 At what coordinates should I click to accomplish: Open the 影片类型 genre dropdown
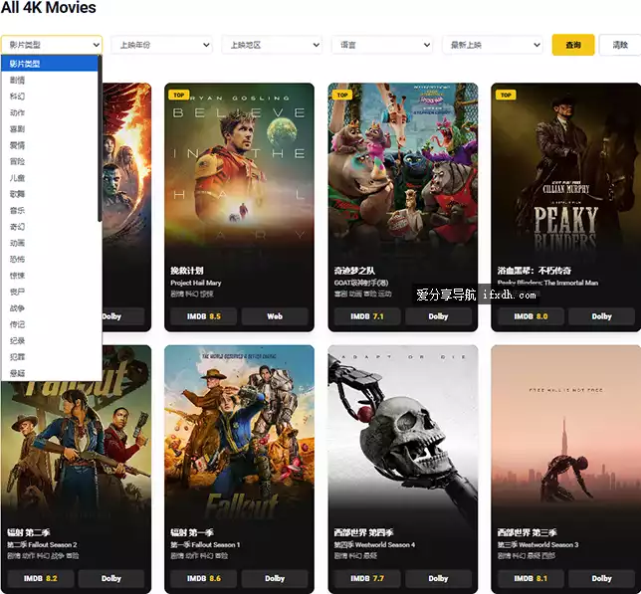click(52, 45)
